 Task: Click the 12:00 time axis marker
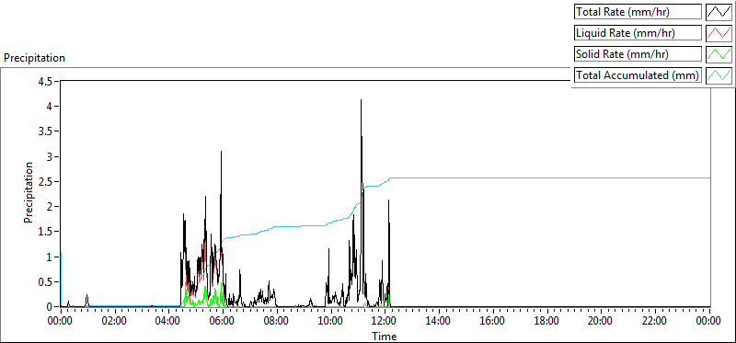point(385,322)
